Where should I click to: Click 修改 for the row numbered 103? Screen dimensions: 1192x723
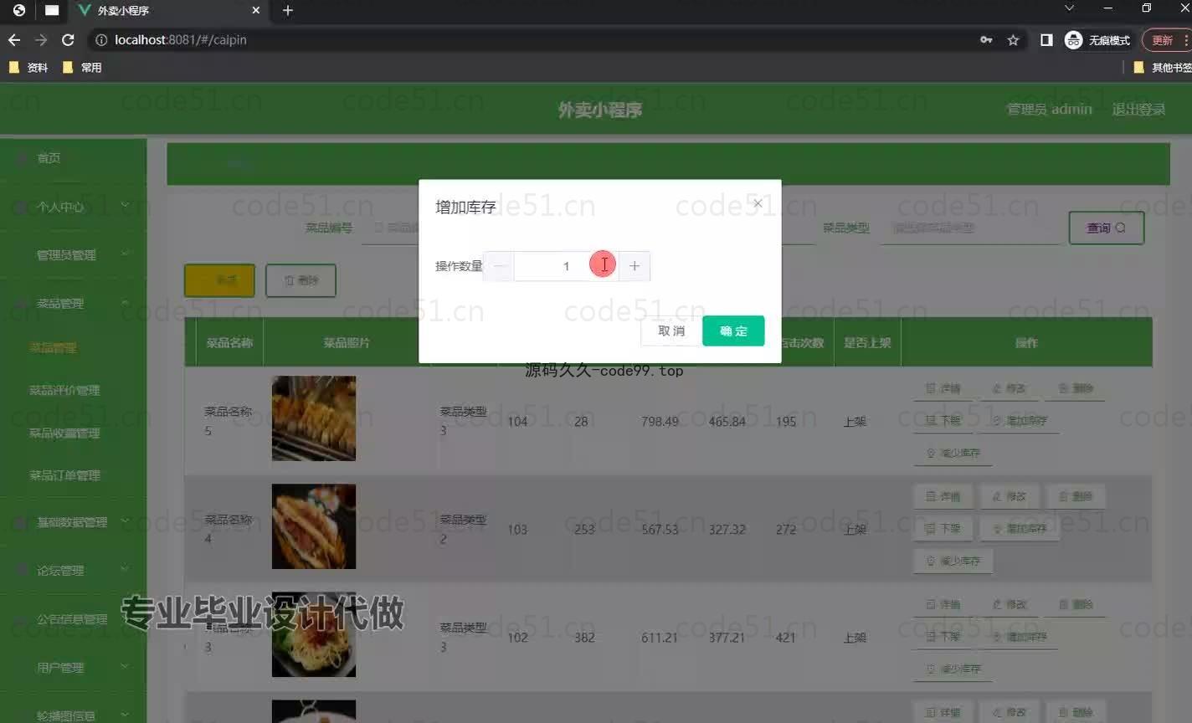(x=1009, y=496)
